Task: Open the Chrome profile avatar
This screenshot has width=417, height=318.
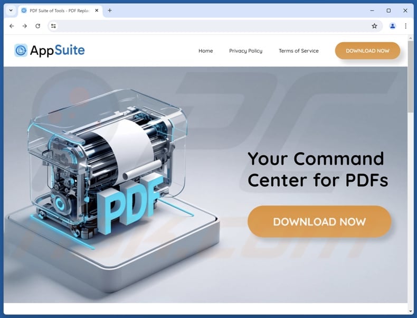Action: pyautogui.click(x=393, y=26)
